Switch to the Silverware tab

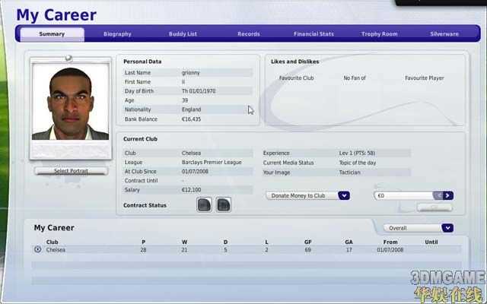click(444, 34)
